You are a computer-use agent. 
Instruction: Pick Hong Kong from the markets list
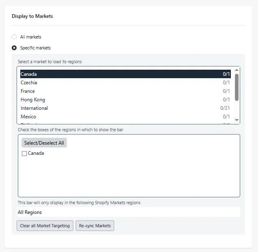pos(126,100)
